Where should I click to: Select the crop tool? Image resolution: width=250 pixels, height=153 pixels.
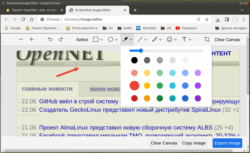(x=207, y=40)
